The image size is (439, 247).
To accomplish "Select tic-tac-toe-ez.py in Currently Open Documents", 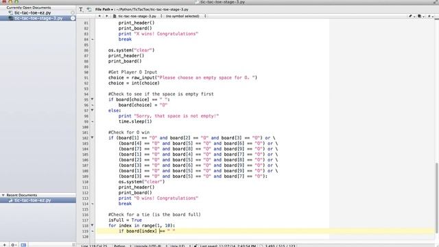I will coord(38,13).
